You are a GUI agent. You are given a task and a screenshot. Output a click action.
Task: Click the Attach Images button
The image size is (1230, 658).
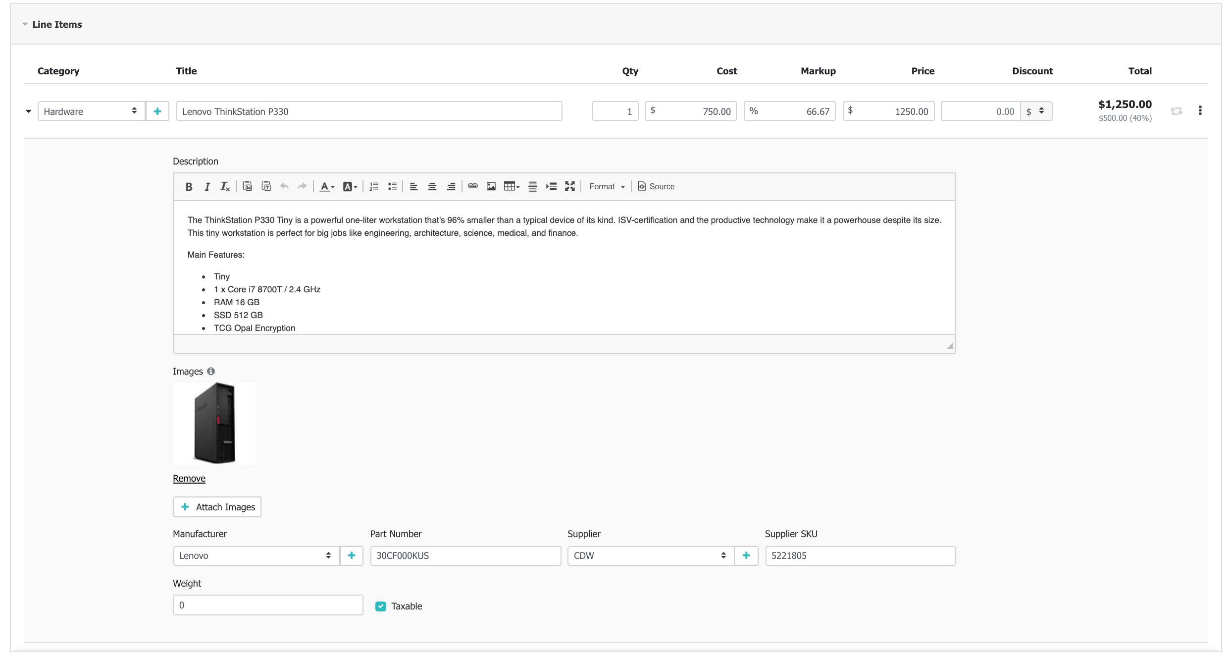click(x=217, y=507)
